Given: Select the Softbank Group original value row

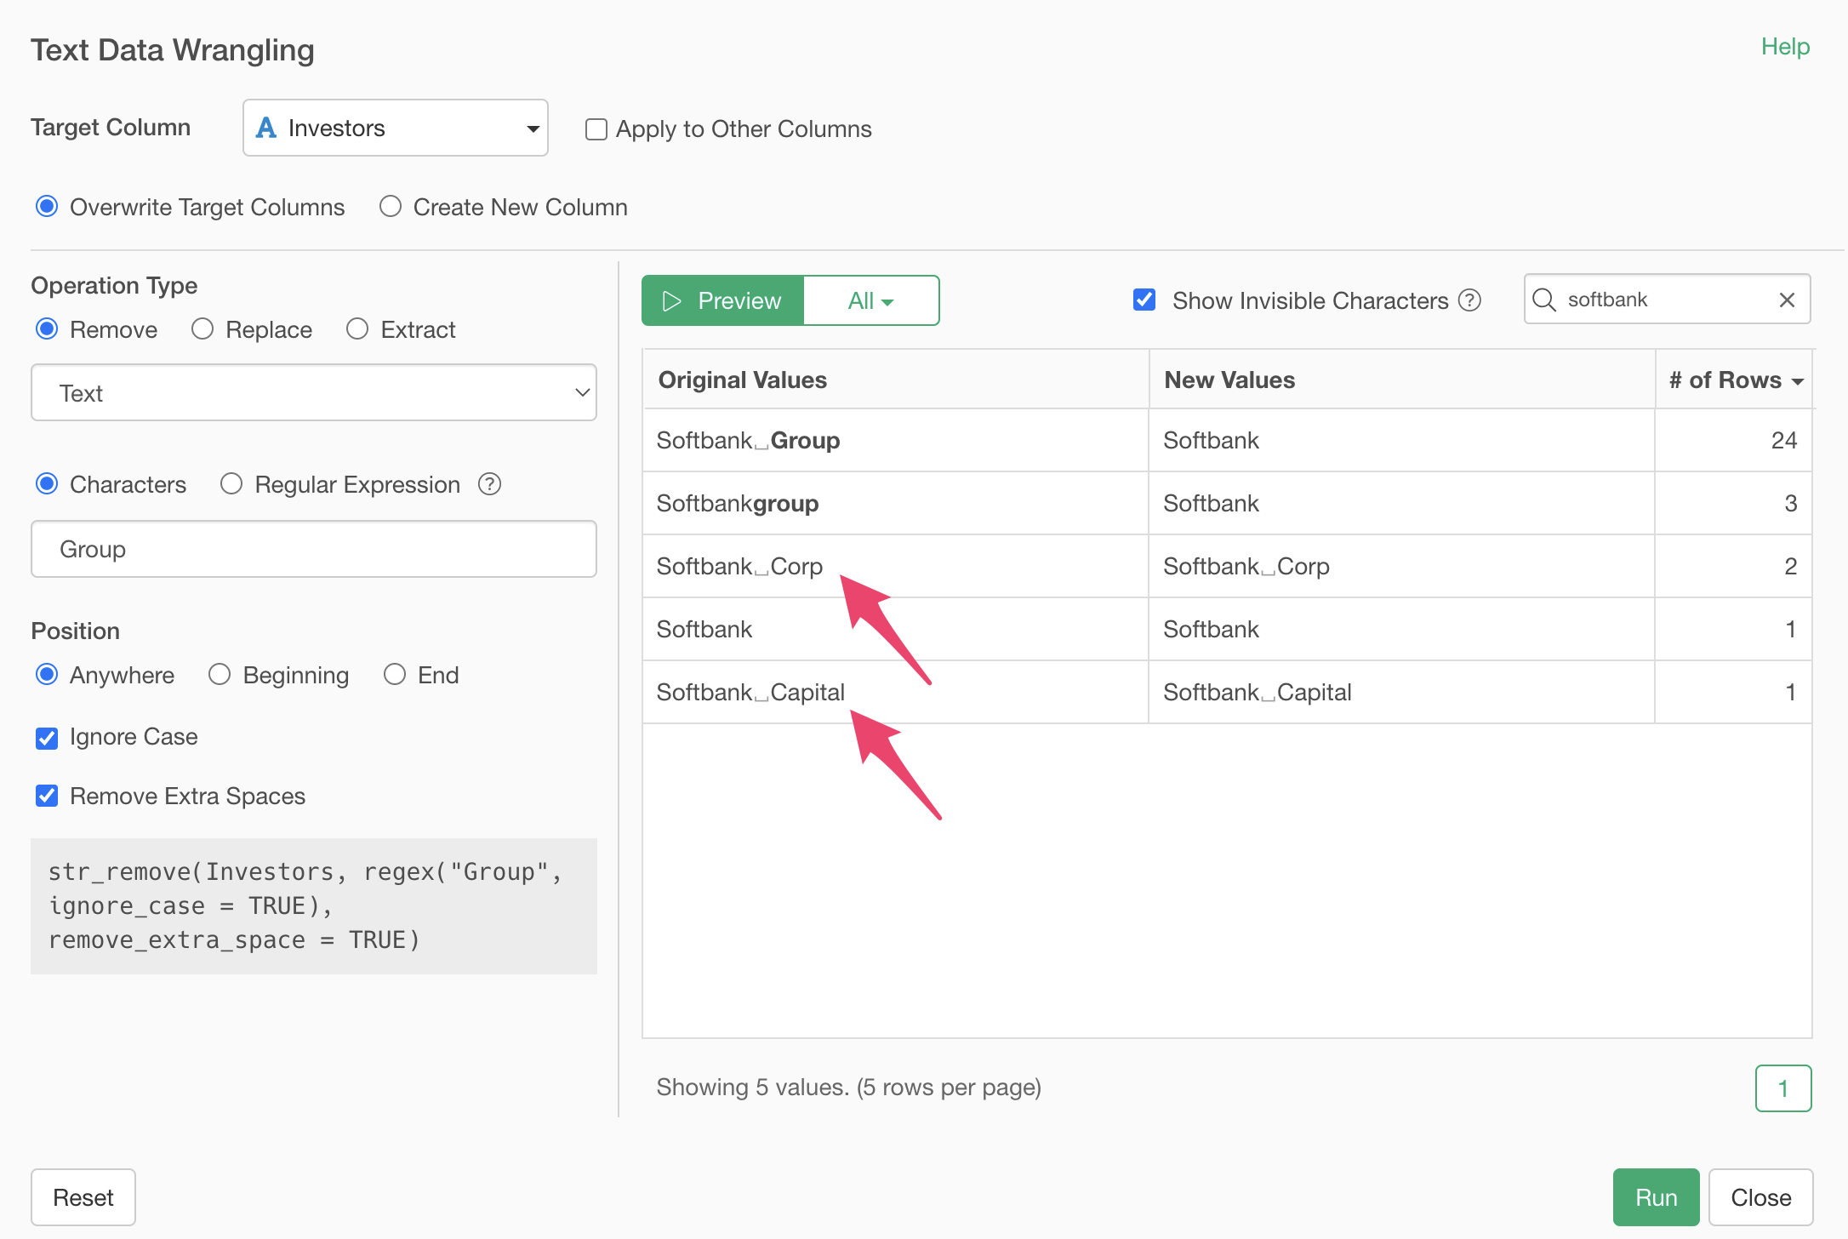Looking at the screenshot, I should (896, 441).
